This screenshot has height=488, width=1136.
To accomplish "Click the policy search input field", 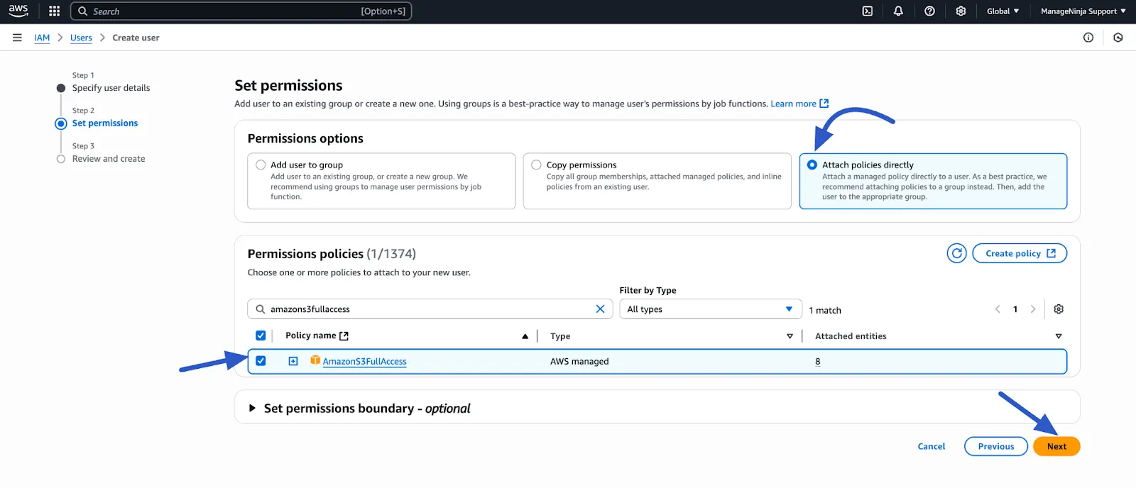I will 426,309.
